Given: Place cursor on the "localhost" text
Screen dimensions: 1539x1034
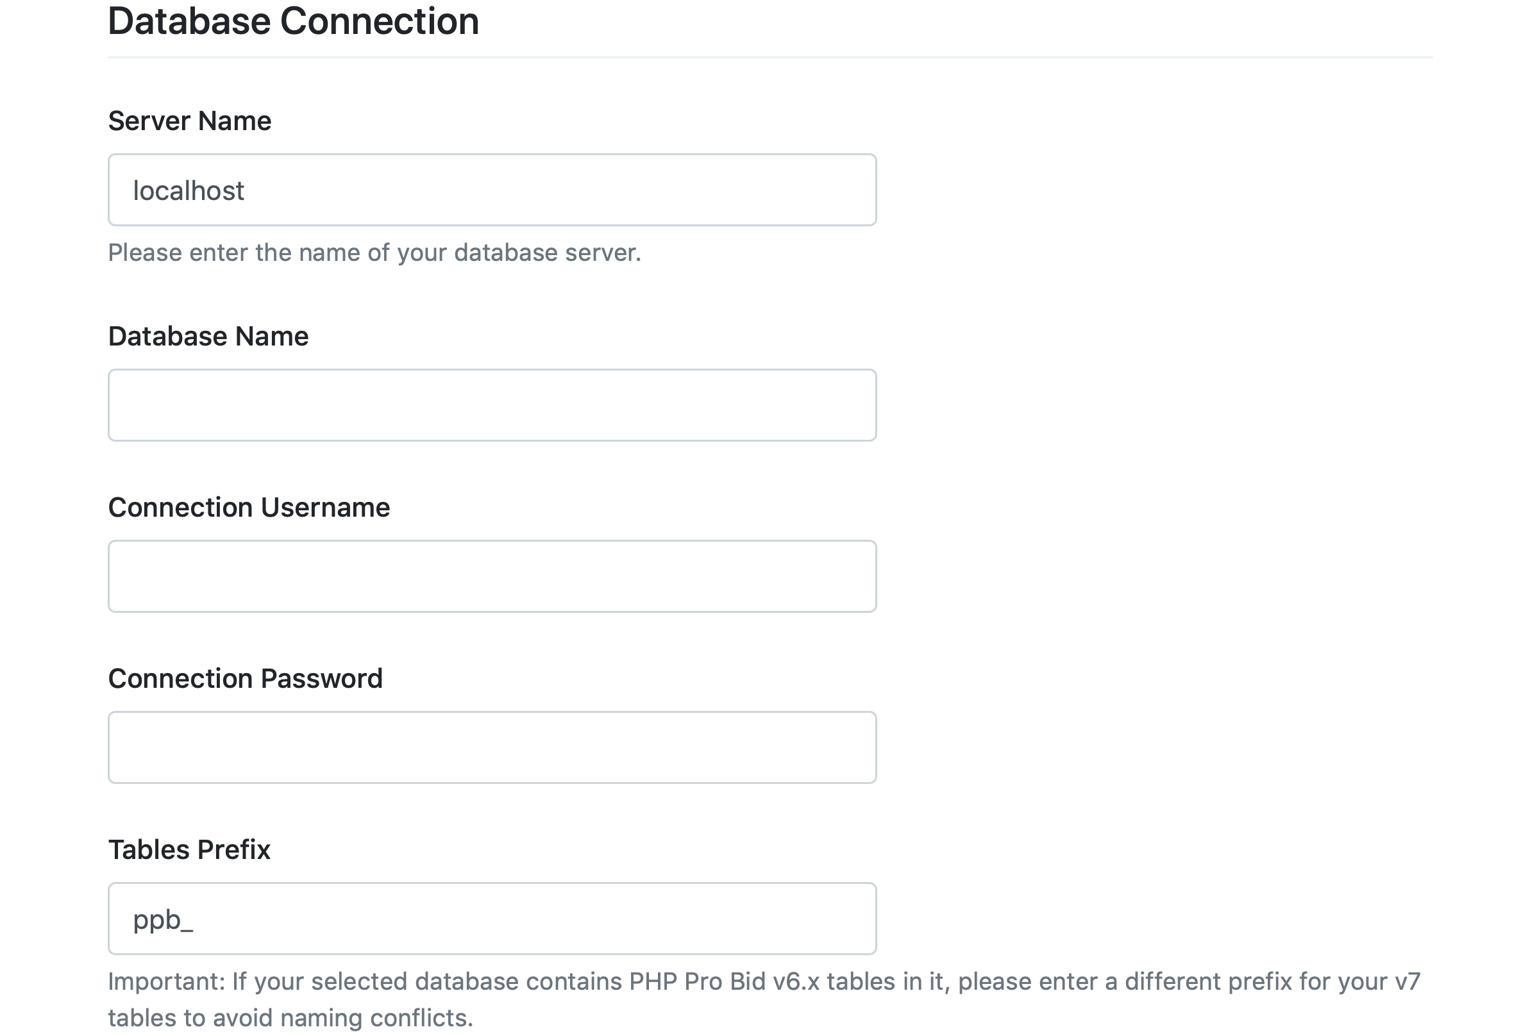Looking at the screenshot, I should pyautogui.click(x=189, y=190).
